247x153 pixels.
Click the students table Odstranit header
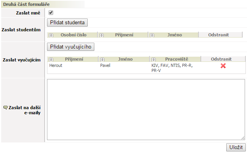[x=218, y=35]
